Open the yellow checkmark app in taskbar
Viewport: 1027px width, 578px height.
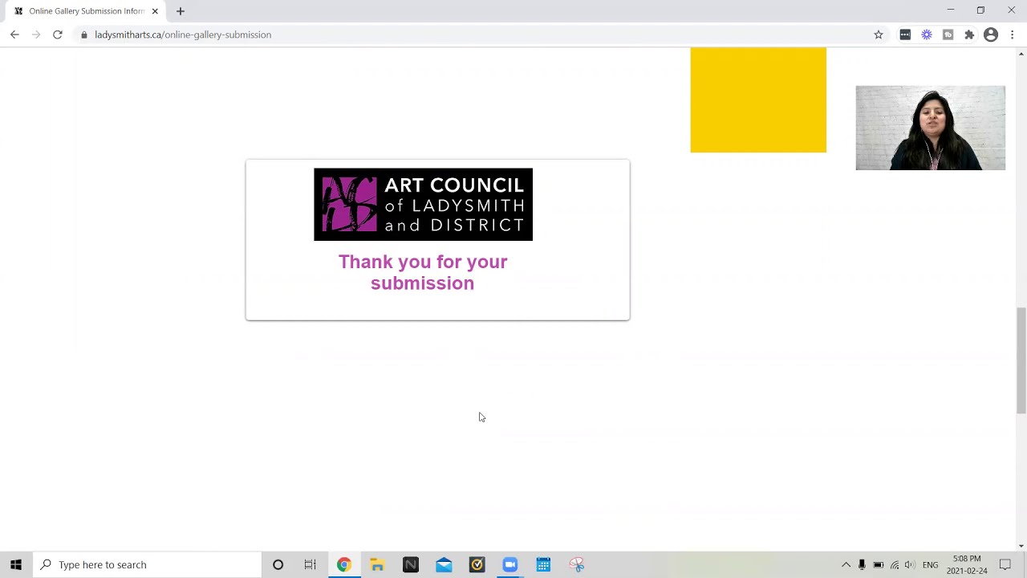[x=477, y=564]
